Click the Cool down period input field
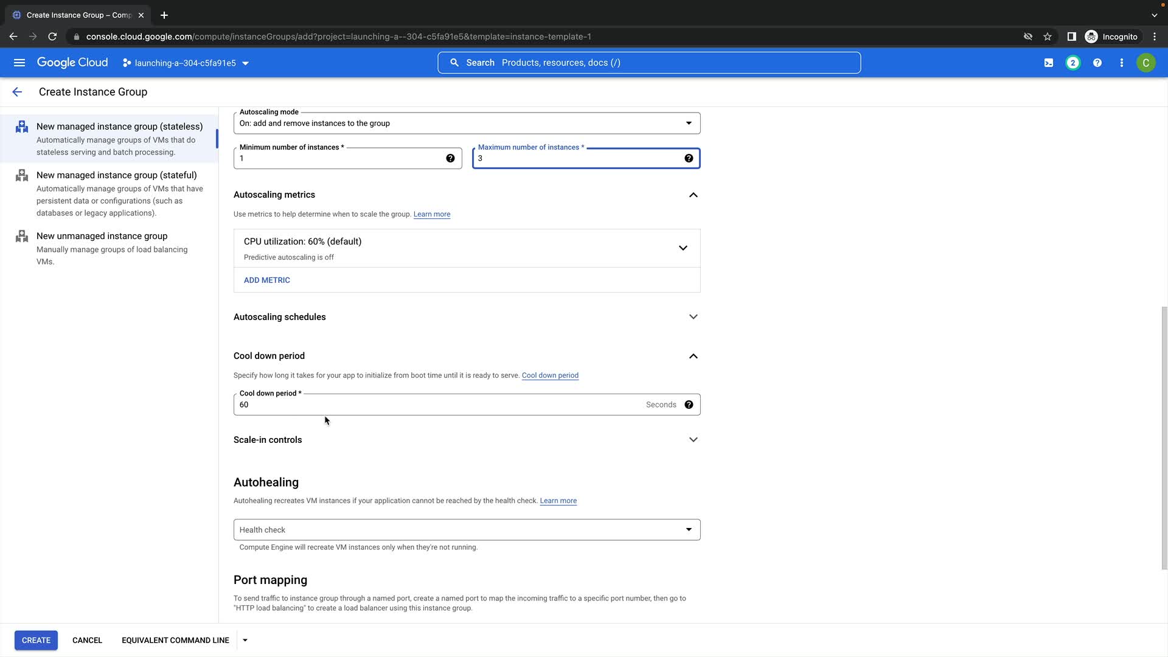Viewport: 1168px width, 657px height. pos(438,405)
